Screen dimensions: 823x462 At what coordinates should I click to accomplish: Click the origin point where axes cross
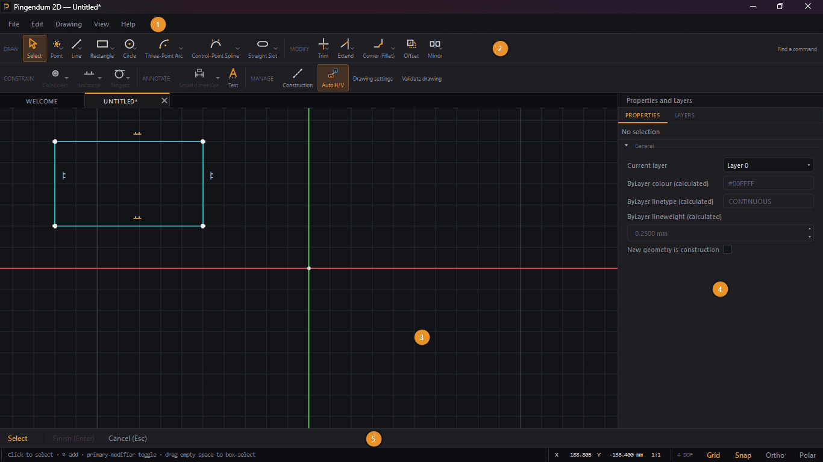pyautogui.click(x=308, y=268)
